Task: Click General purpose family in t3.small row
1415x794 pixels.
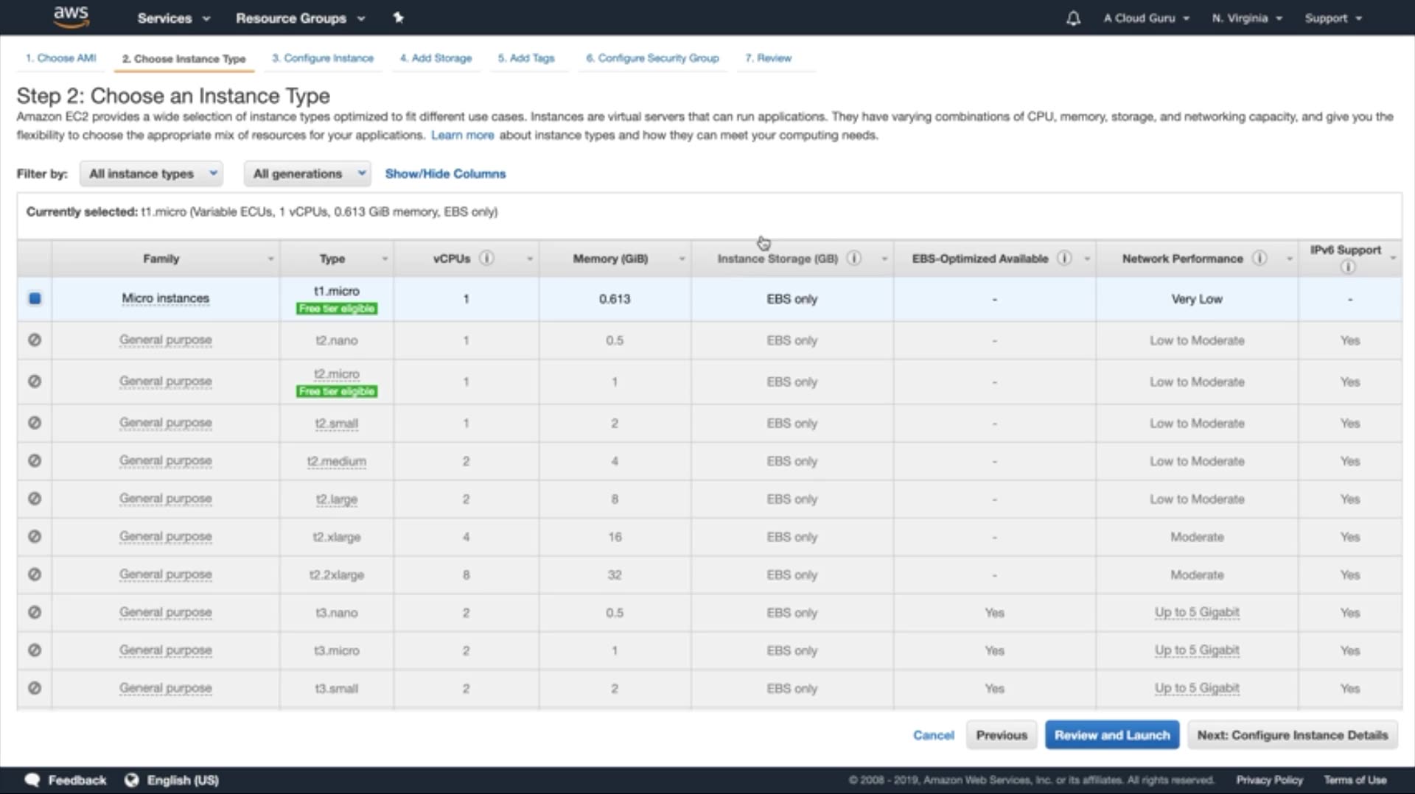Action: 166,688
